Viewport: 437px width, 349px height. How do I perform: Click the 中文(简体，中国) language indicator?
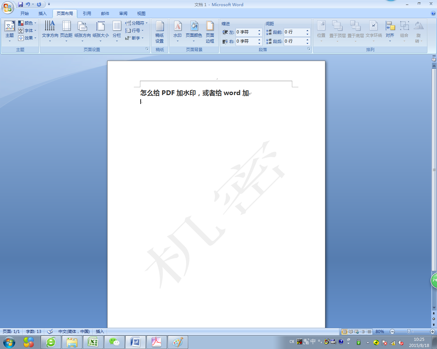pyautogui.click(x=74, y=331)
